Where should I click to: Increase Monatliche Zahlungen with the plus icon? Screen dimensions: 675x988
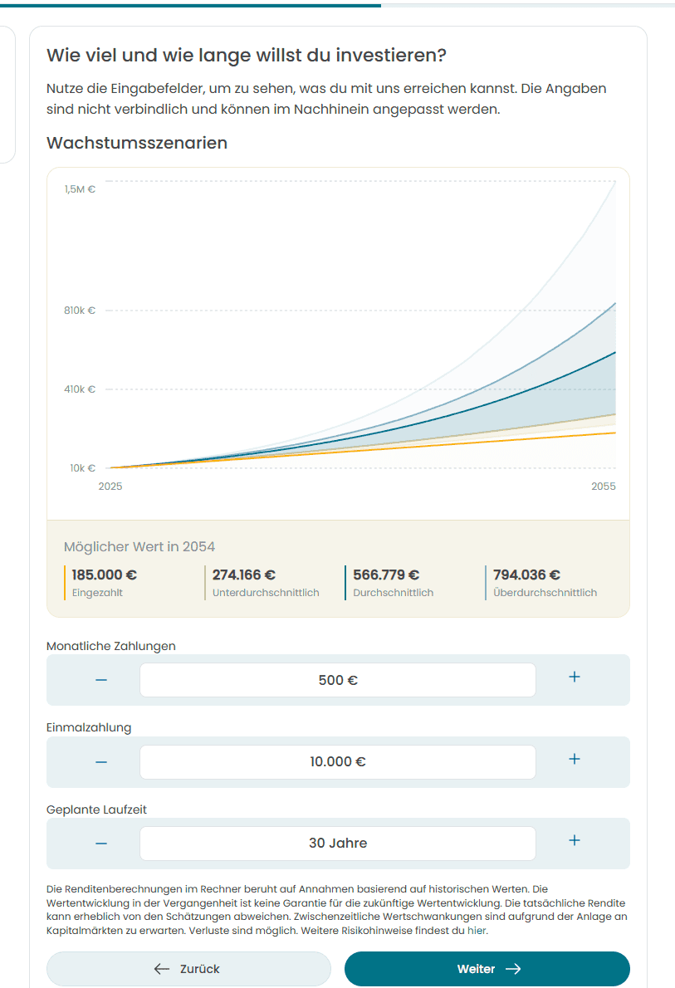point(574,677)
